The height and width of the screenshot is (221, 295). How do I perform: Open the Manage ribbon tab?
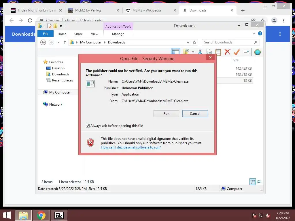118,34
